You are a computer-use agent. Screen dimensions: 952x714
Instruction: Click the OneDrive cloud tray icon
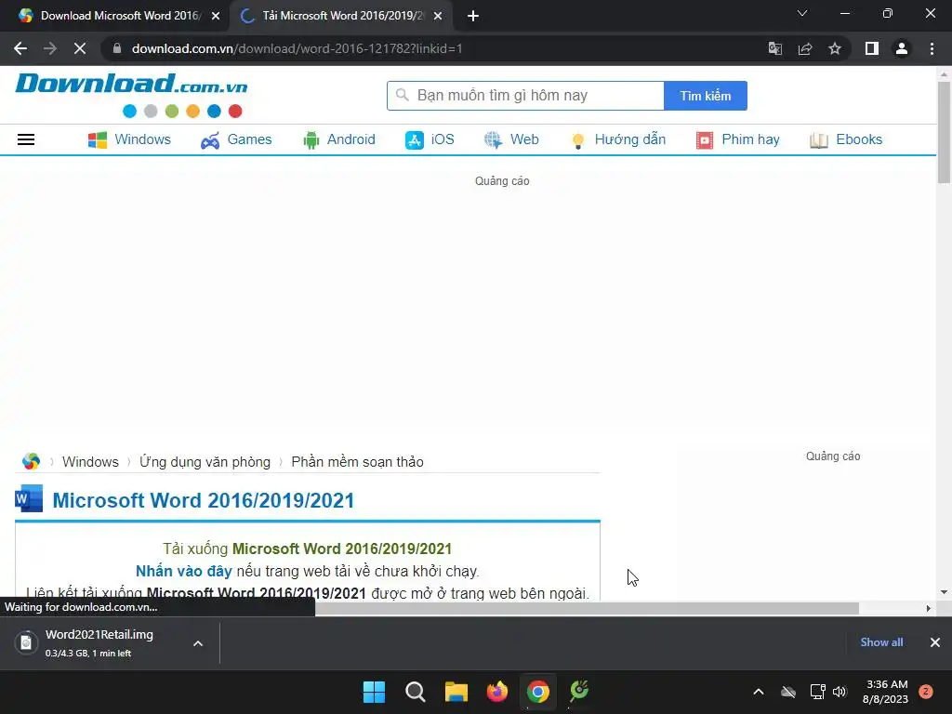[x=788, y=692]
